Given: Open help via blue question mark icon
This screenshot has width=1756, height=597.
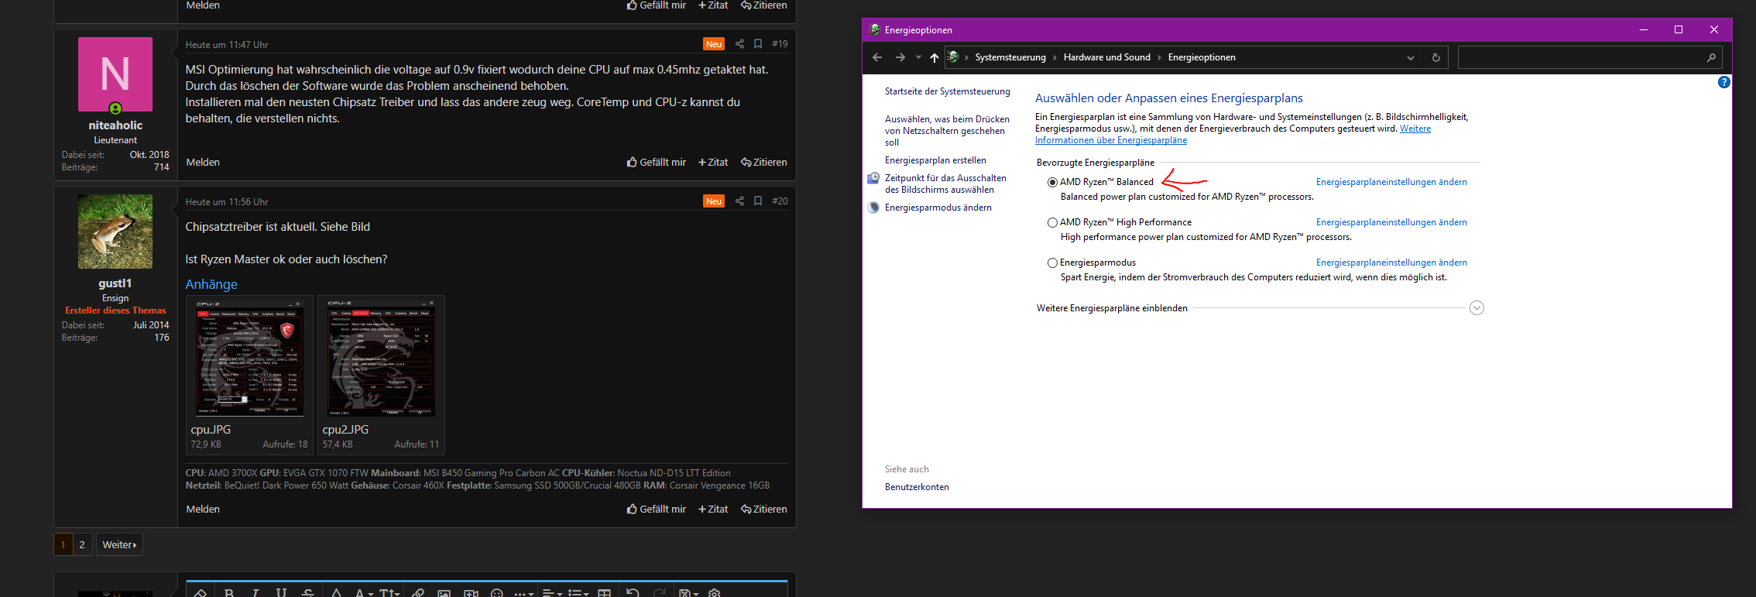Looking at the screenshot, I should pos(1724,82).
